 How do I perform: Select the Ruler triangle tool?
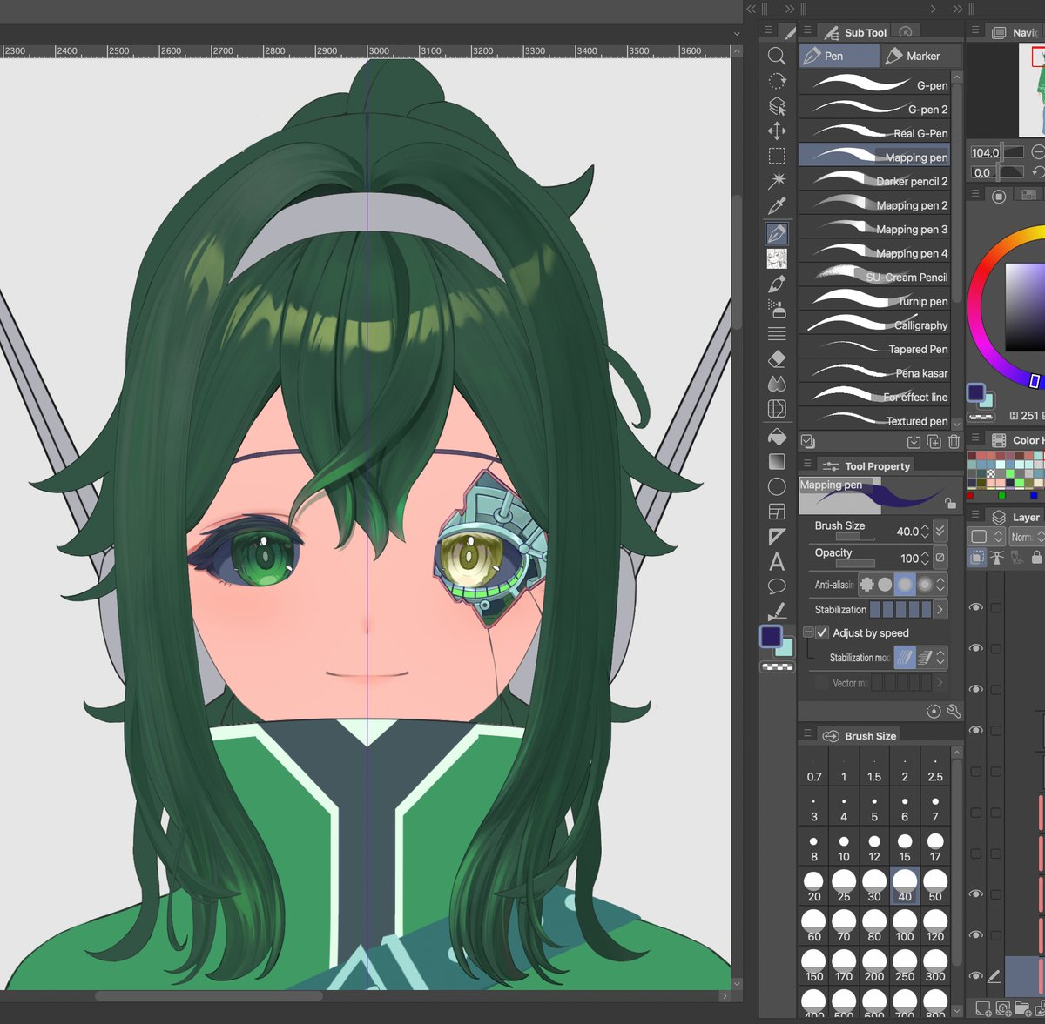(777, 537)
